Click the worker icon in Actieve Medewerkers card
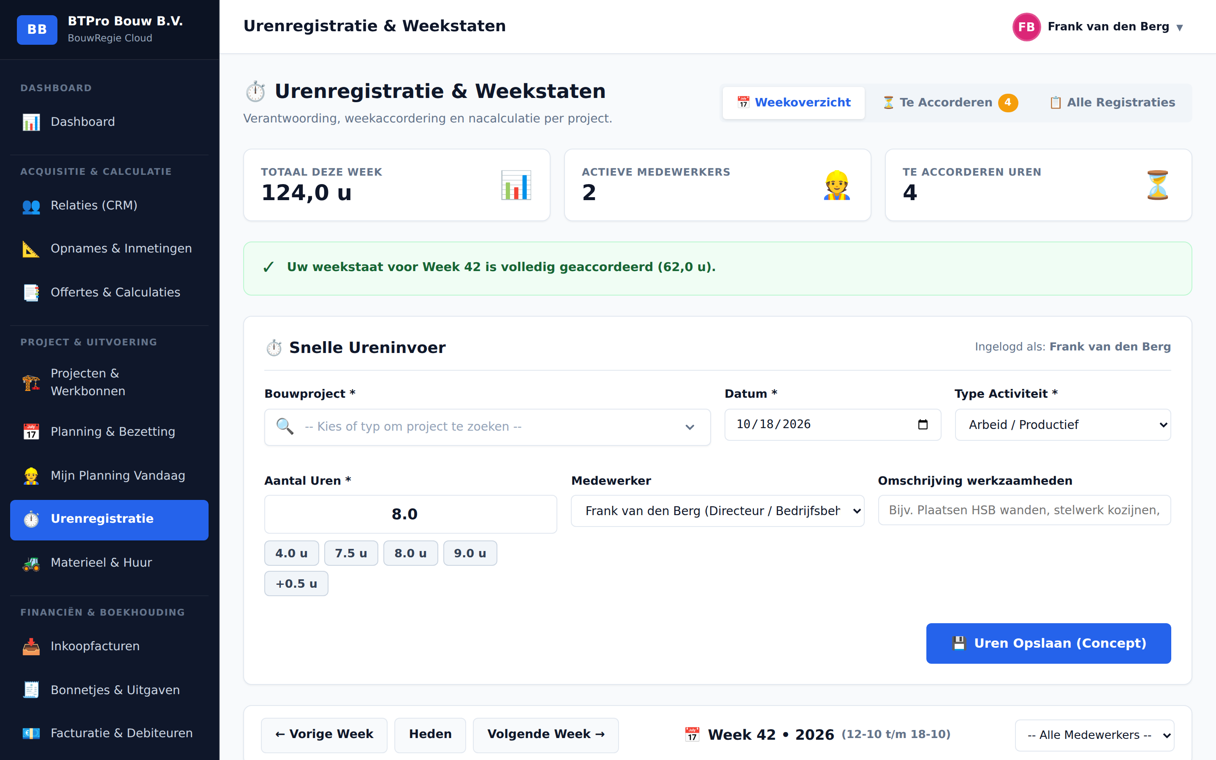The image size is (1216, 760). (x=836, y=185)
